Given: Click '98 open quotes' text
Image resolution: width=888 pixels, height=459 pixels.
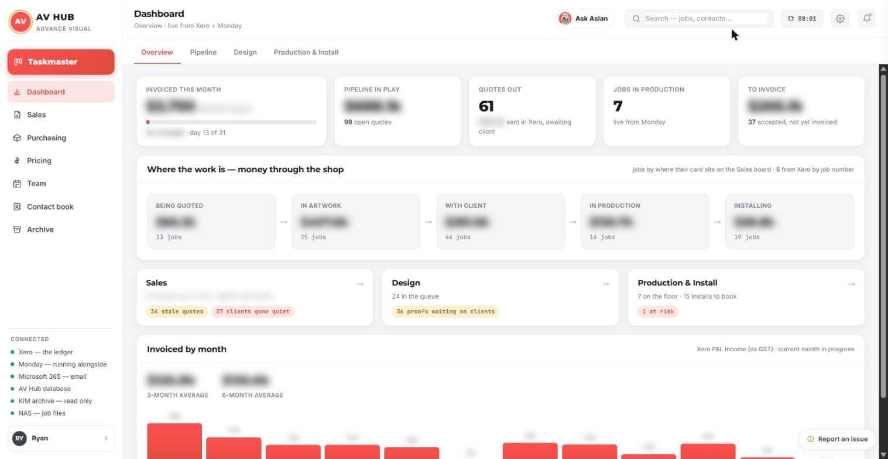Looking at the screenshot, I should coord(368,122).
